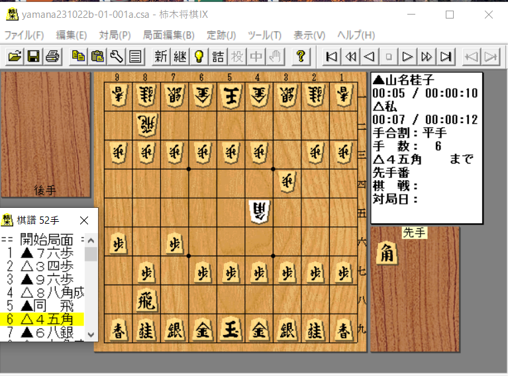Click the 詰 checkmate search button
The width and height of the screenshot is (508, 376).
pyautogui.click(x=218, y=56)
